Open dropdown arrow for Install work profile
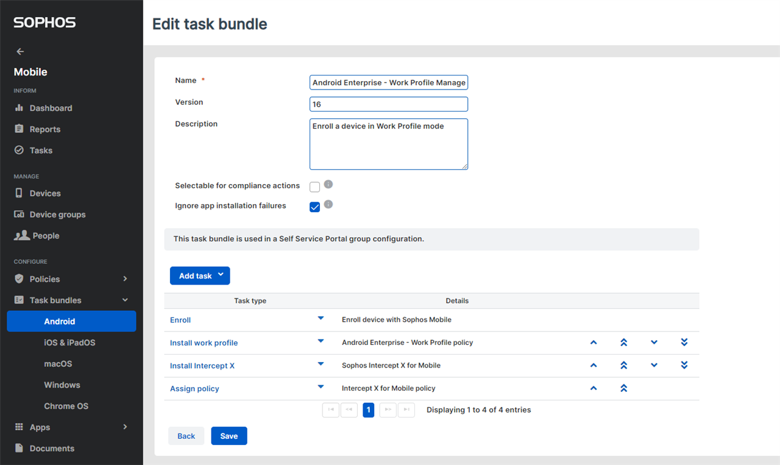Viewport: 780px width, 465px height. pyautogui.click(x=321, y=341)
